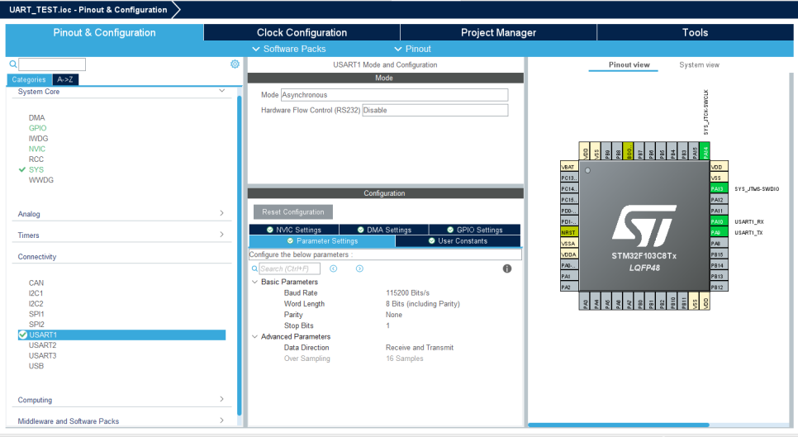Expand the Timers category
Image resolution: width=798 pixels, height=437 pixels.
coord(222,235)
